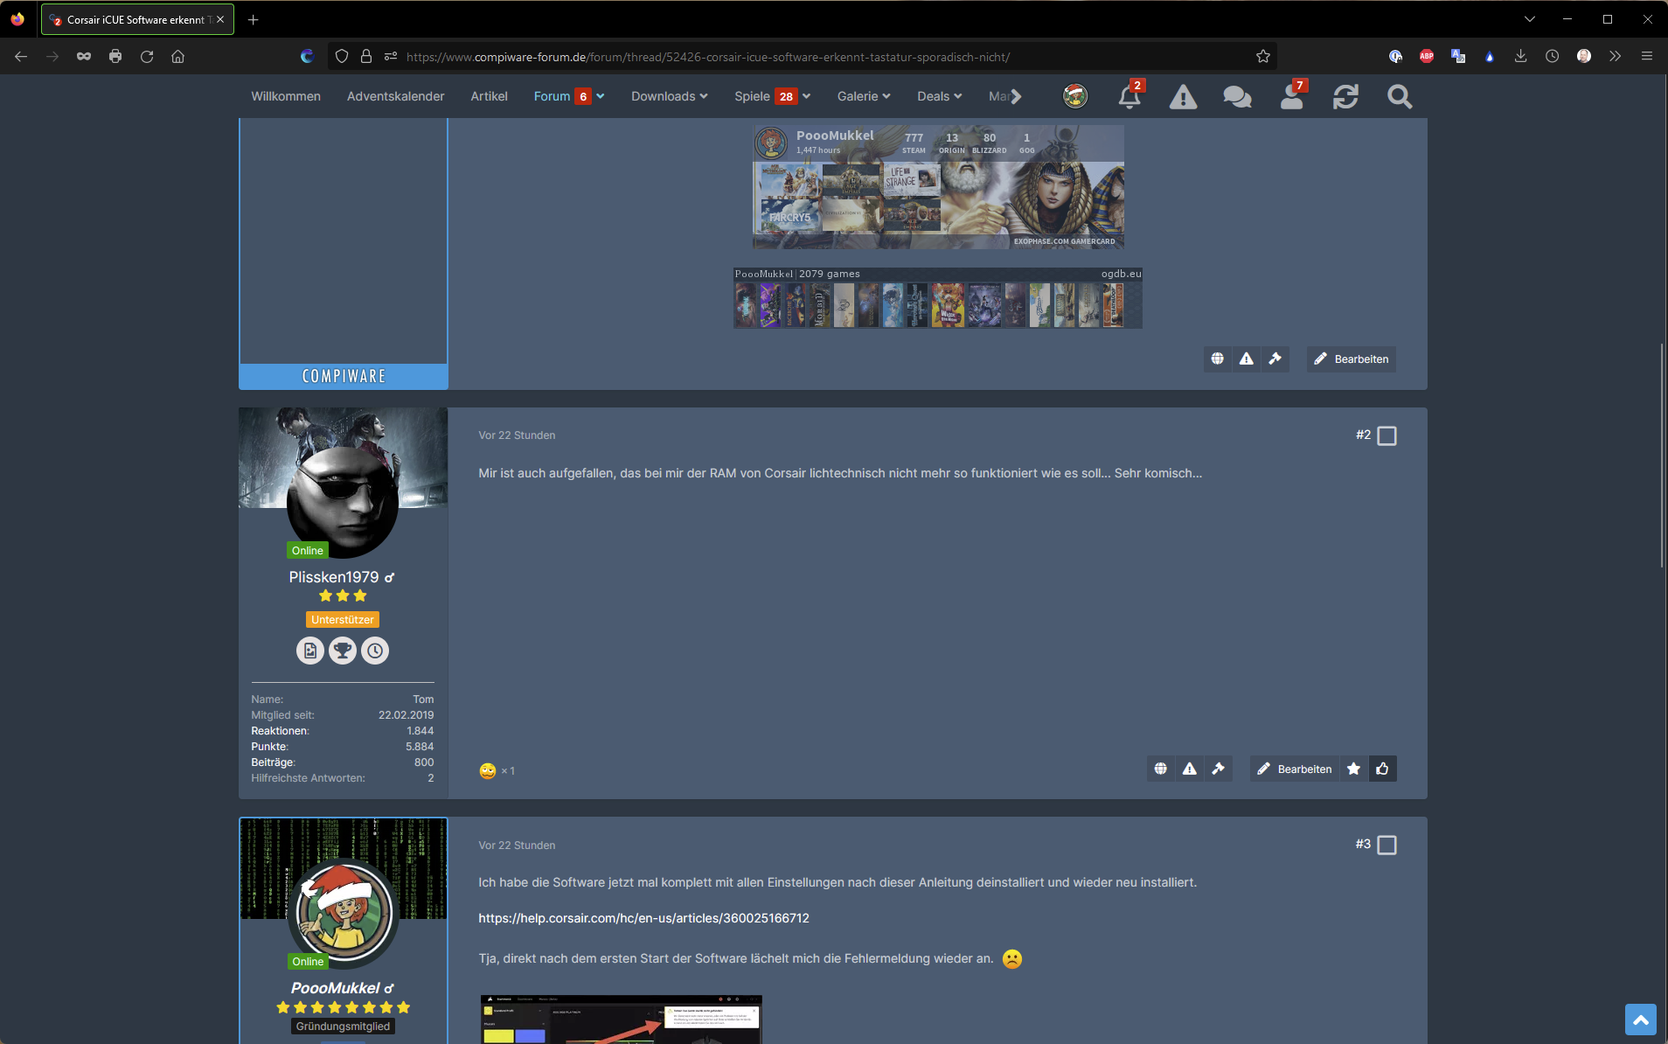The image size is (1668, 1044).
Task: Open the Adventskalender menu item
Action: (396, 96)
